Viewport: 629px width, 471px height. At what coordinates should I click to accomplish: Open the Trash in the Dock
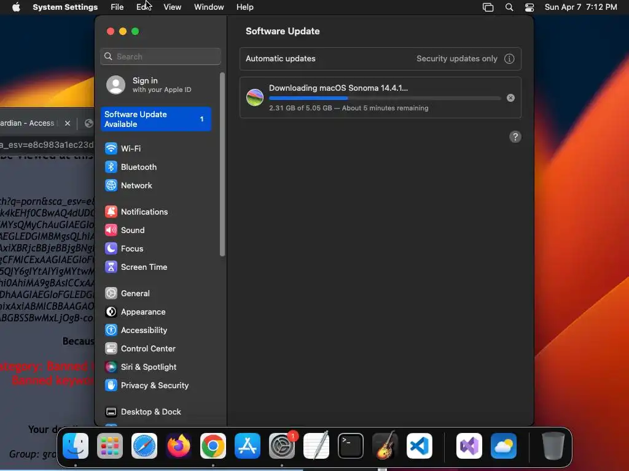click(x=553, y=446)
